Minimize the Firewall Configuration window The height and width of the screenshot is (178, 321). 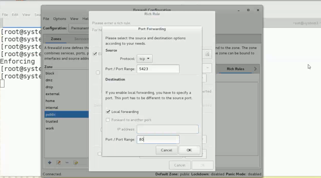point(238,10)
